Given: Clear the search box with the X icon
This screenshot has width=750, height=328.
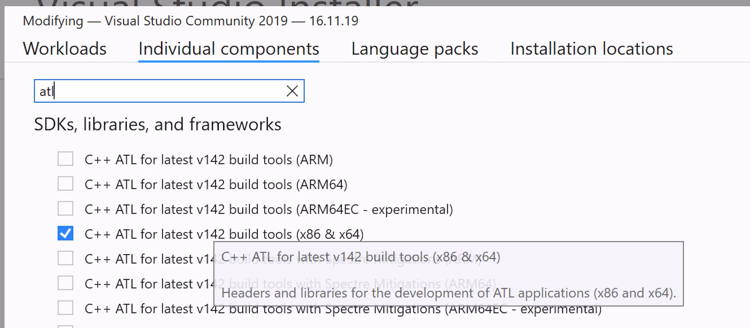Looking at the screenshot, I should pyautogui.click(x=292, y=91).
